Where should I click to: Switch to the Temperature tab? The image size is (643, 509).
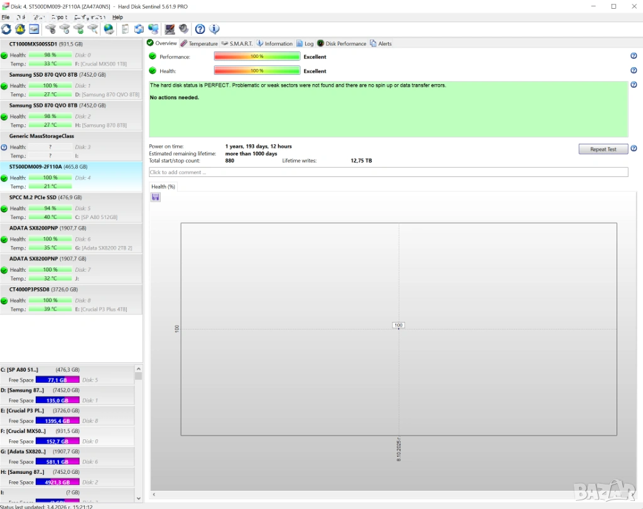click(x=199, y=43)
